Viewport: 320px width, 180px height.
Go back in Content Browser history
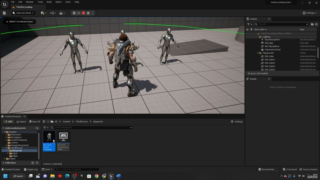44,121
